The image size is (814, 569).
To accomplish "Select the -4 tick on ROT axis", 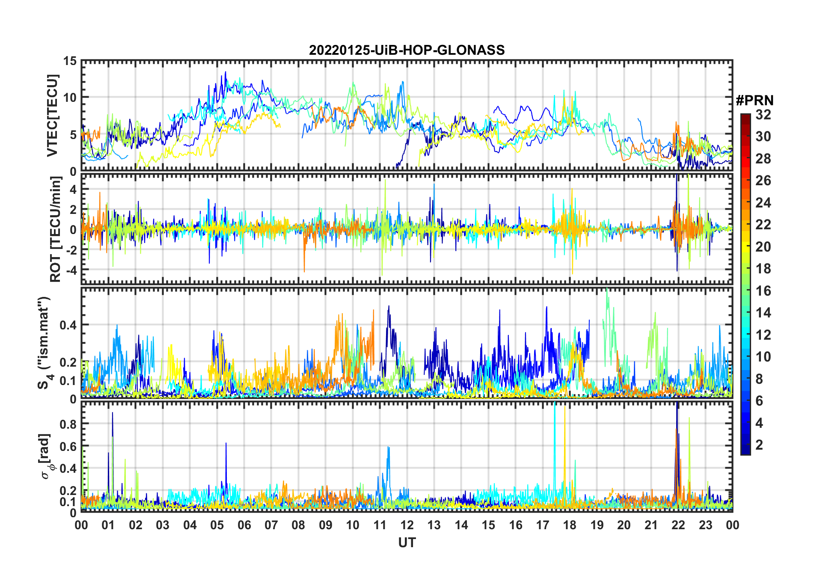I will [71, 270].
